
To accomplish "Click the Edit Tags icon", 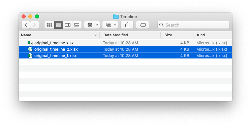I will coord(143,25).
